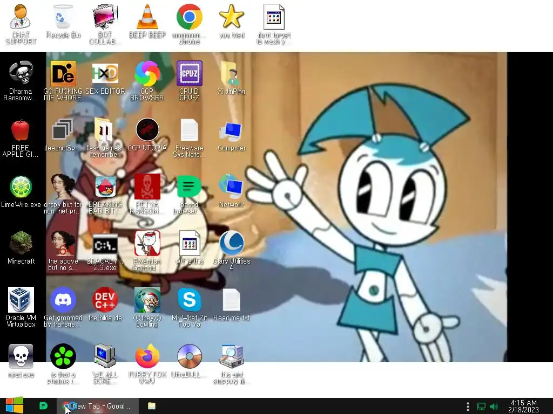Launch LimeWire.exe
This screenshot has width=553, height=414.
[21, 191]
